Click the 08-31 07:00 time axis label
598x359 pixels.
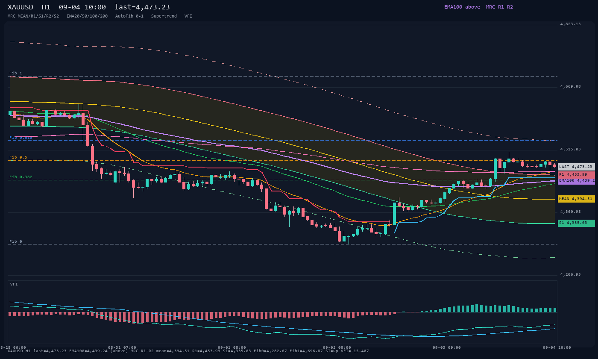tap(122, 347)
